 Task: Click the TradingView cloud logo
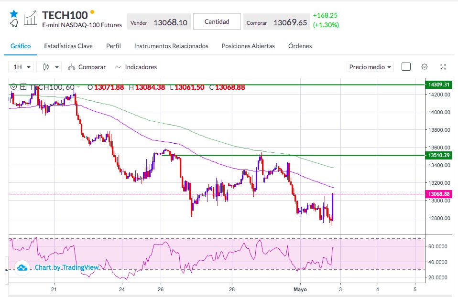[x=22, y=267]
